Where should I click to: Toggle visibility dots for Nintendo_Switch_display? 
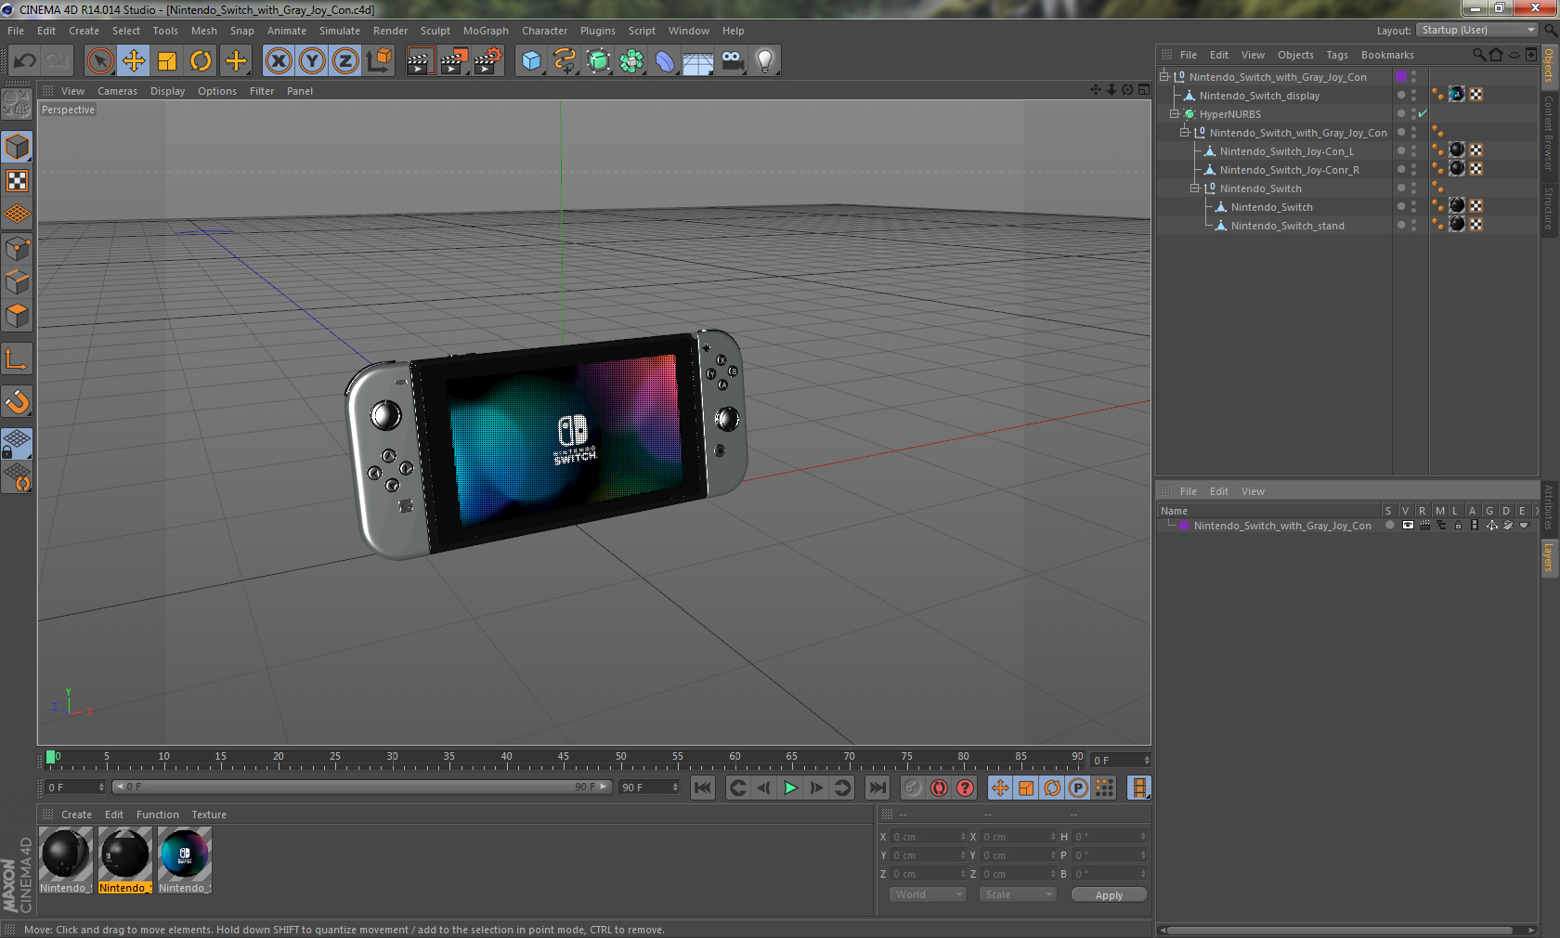[x=1414, y=96]
